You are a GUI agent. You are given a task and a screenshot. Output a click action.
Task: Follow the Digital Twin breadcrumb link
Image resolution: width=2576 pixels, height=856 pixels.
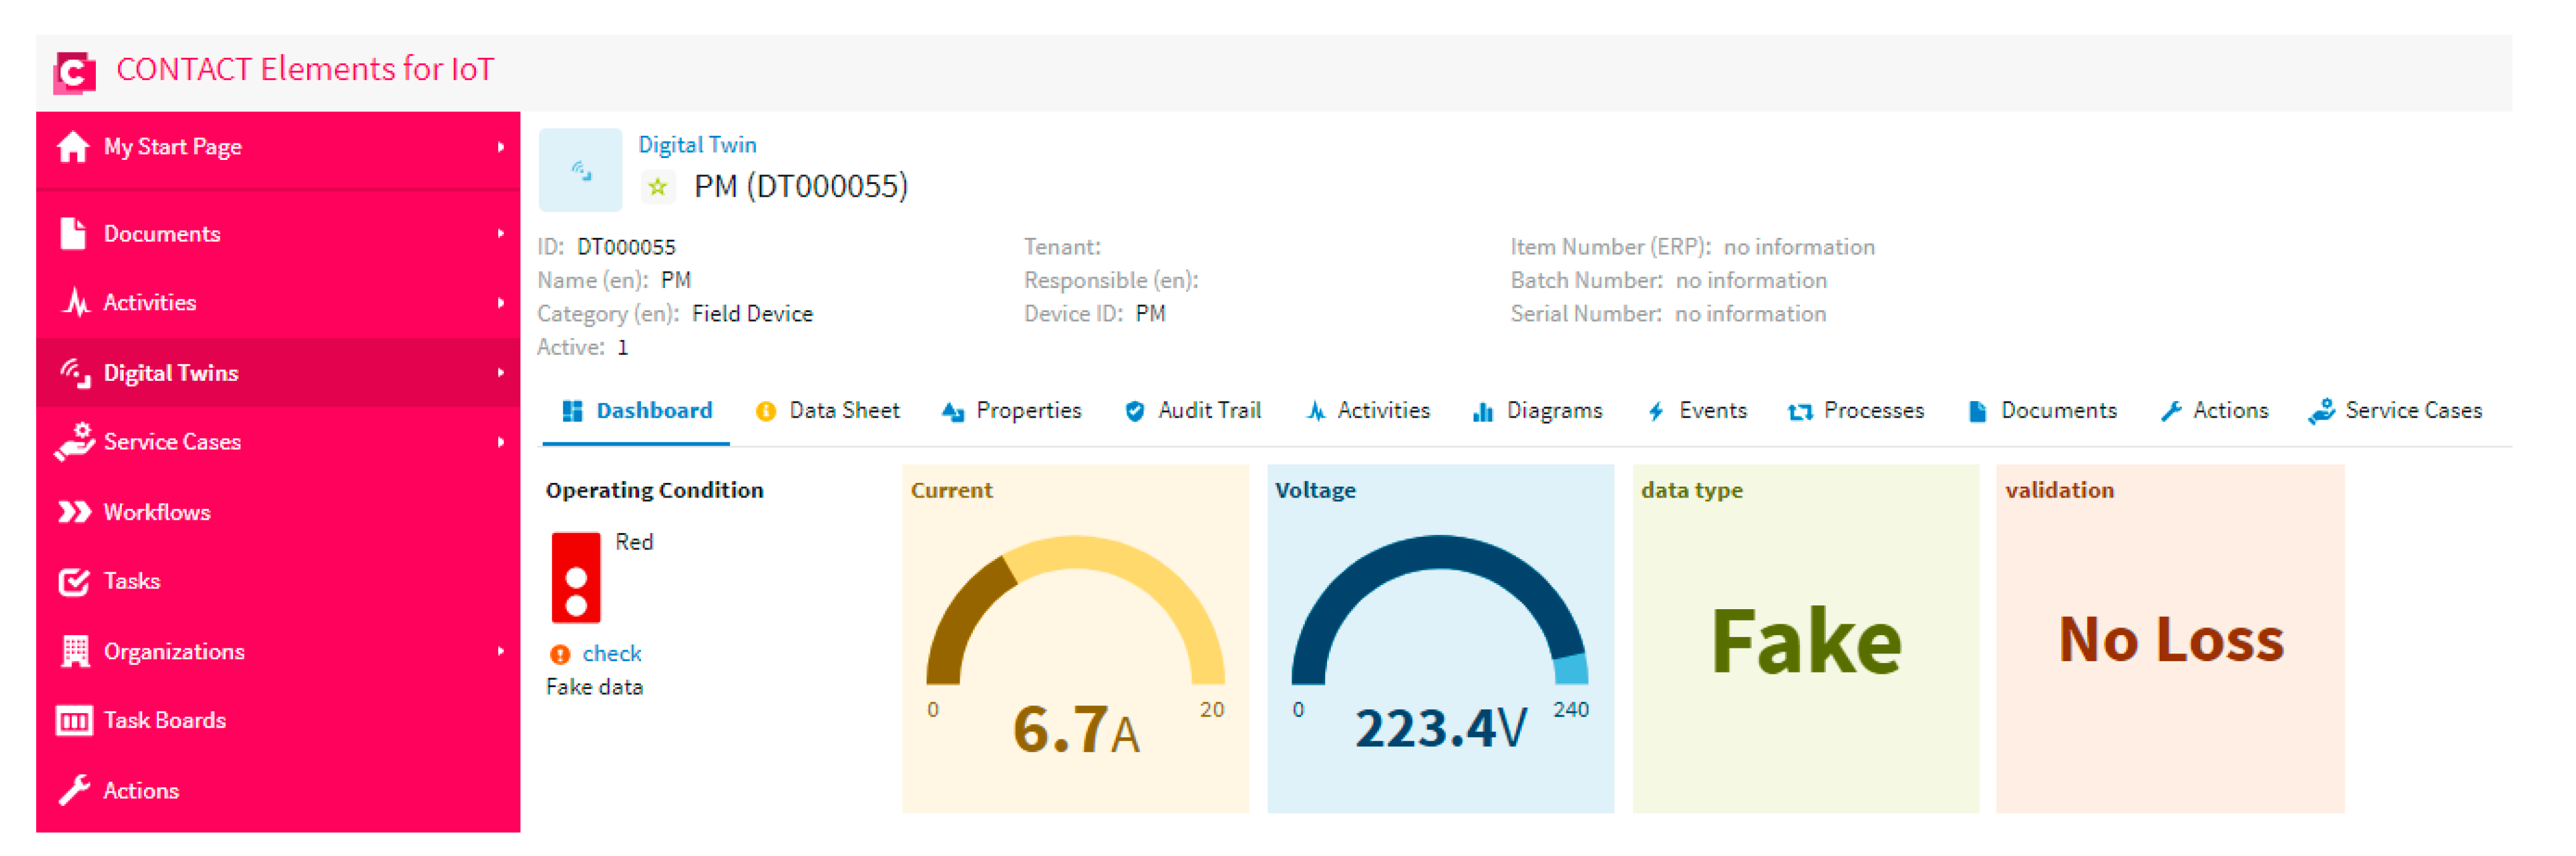[697, 145]
